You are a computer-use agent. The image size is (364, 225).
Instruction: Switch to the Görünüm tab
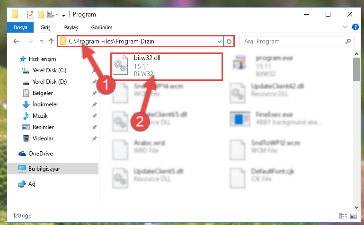(102, 27)
